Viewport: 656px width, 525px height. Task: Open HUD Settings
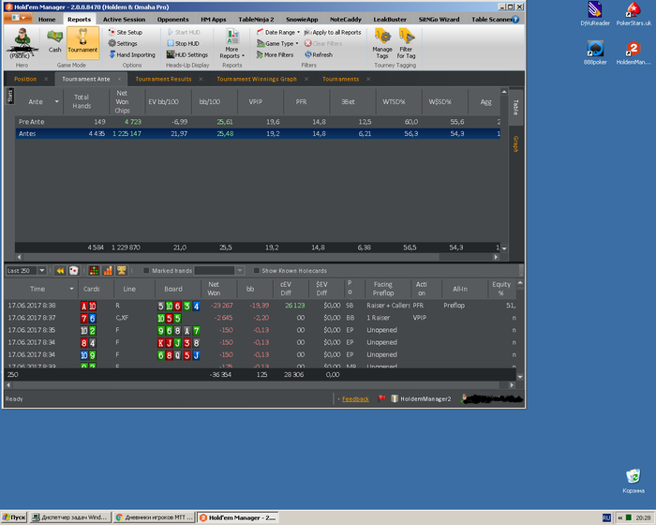(187, 55)
